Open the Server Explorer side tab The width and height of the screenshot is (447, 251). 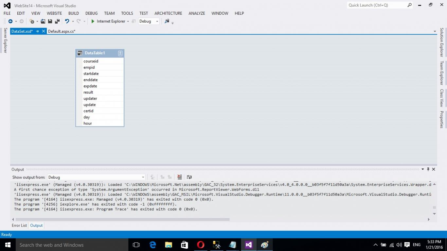click(5, 40)
